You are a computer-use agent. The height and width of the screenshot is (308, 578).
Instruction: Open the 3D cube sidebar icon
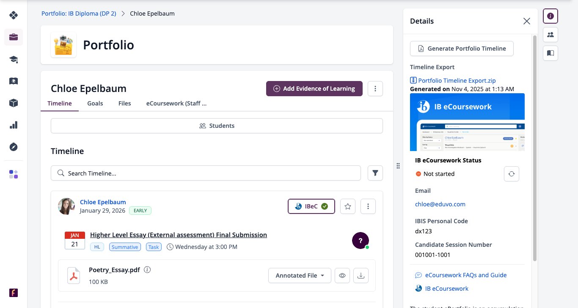14,103
